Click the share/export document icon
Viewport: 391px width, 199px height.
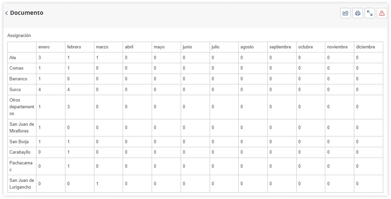pyautogui.click(x=345, y=13)
